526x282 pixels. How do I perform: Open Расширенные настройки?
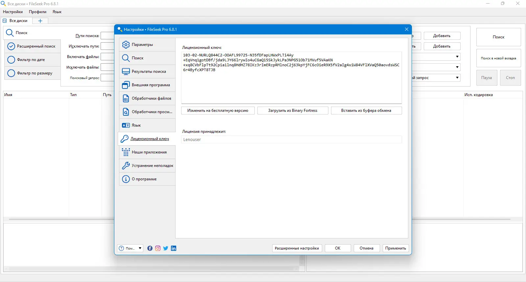(x=297, y=248)
